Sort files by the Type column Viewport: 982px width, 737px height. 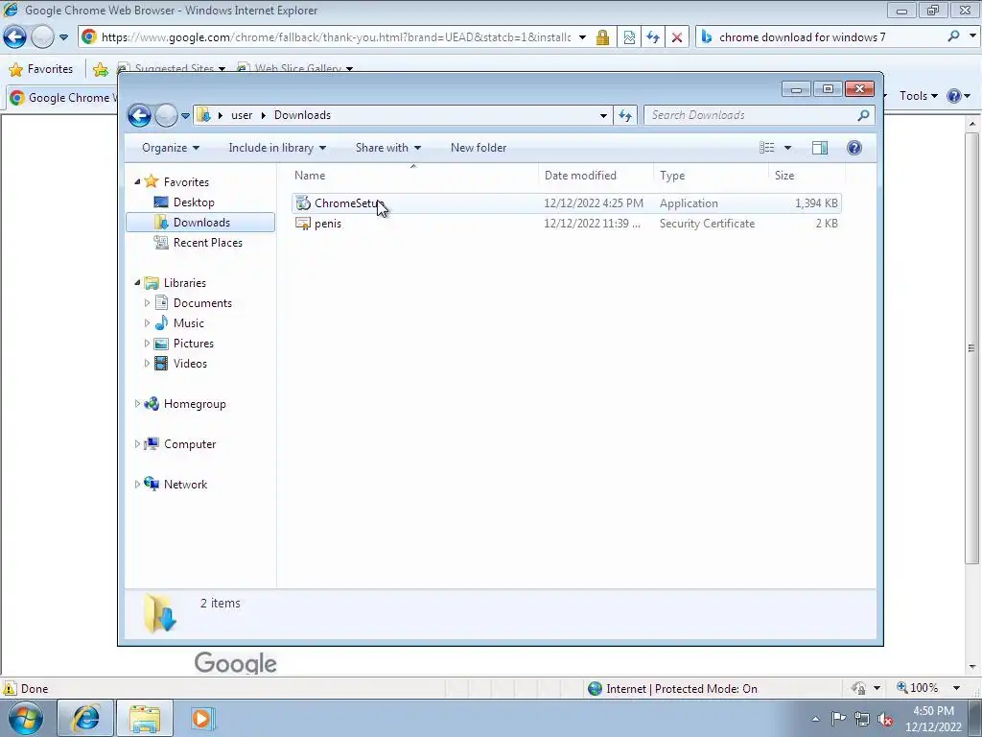tap(711, 176)
